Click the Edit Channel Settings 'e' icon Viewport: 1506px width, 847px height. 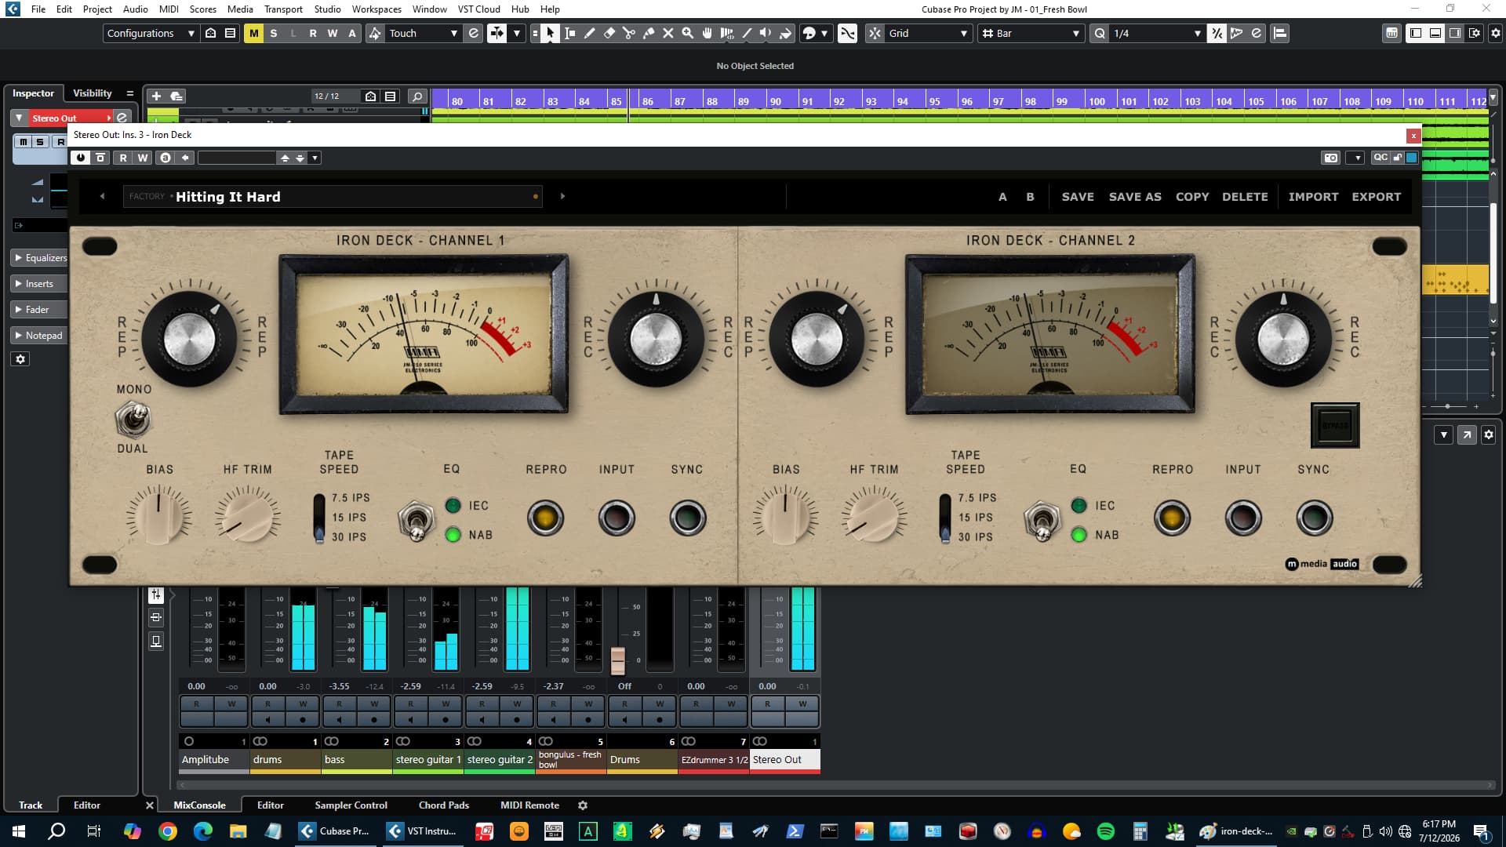click(x=122, y=118)
